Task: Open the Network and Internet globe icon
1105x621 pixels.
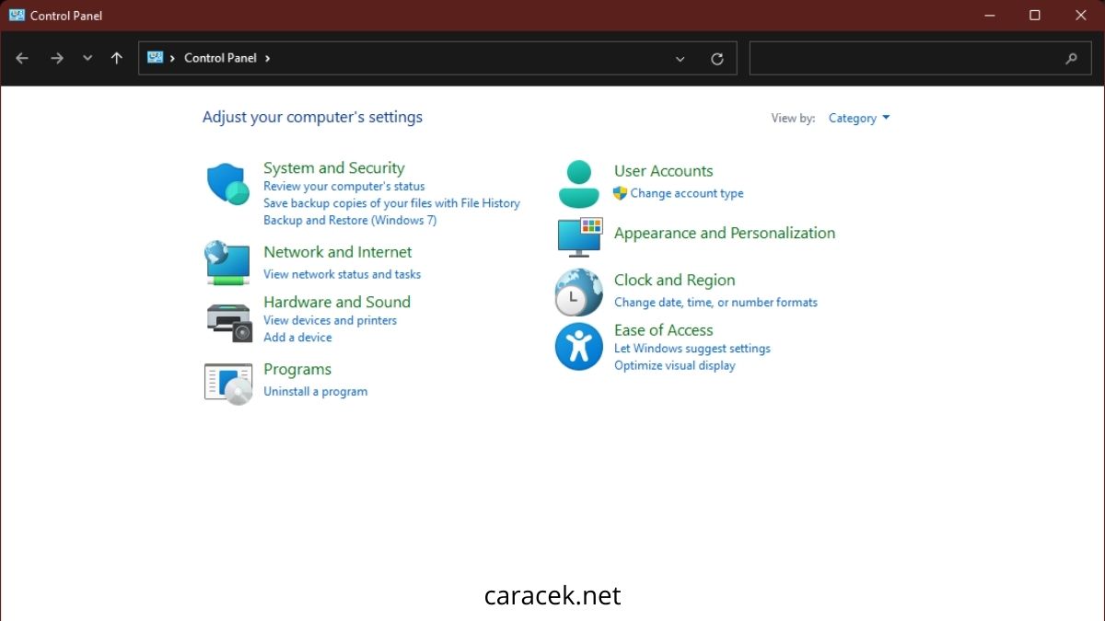Action: (227, 263)
